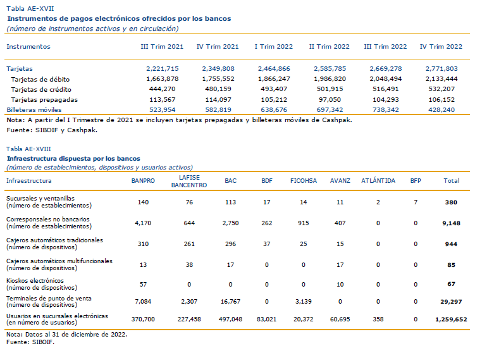
Task: Click the 'BANPRO' column header
Action: tap(143, 181)
